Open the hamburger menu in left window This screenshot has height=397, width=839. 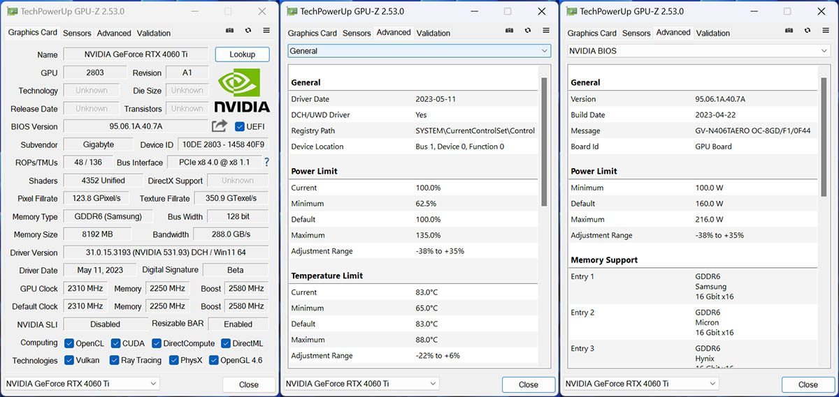click(266, 31)
